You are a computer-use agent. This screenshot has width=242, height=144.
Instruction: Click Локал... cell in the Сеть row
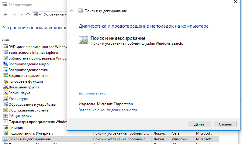[160, 133]
